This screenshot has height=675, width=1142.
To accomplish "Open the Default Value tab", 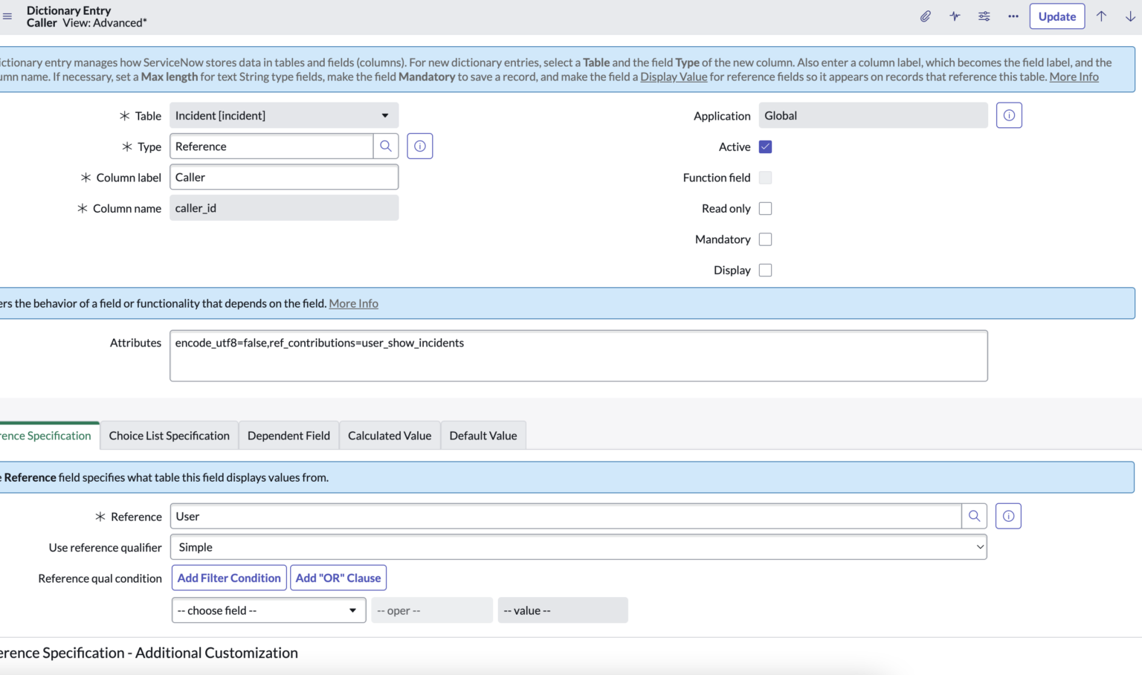I will coord(483,435).
